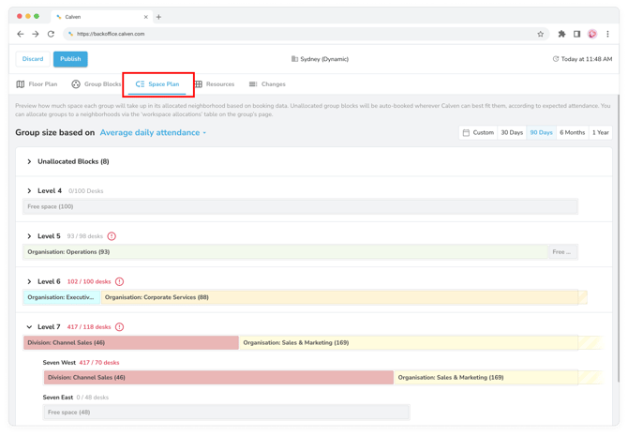Viewport: 628px width, 436px height.
Task: Click the Level 7 warning alert icon
Action: [x=119, y=327]
